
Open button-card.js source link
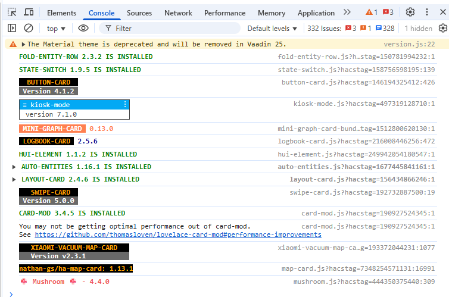pyautogui.click(x=358, y=82)
